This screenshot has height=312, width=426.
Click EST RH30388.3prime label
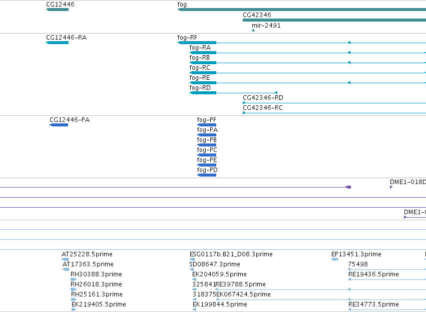click(96, 274)
